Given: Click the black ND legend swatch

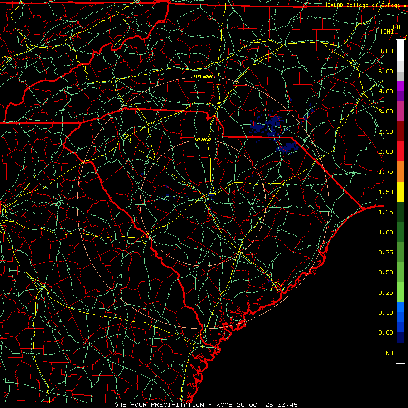Looking at the screenshot, I should [400, 353].
